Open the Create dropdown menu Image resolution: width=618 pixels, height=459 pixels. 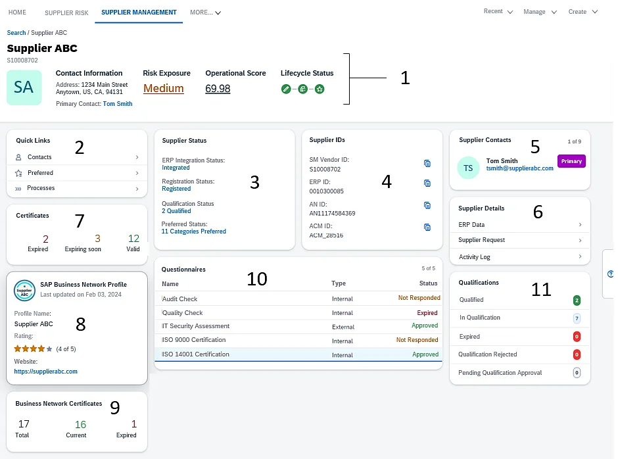coord(583,12)
